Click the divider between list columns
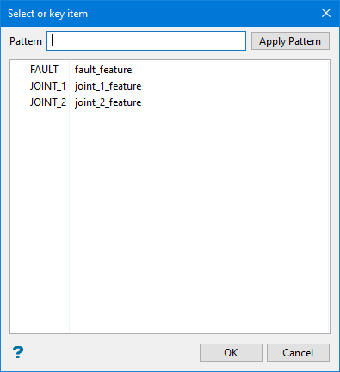Screen dimensions: 340x372 [69, 196]
